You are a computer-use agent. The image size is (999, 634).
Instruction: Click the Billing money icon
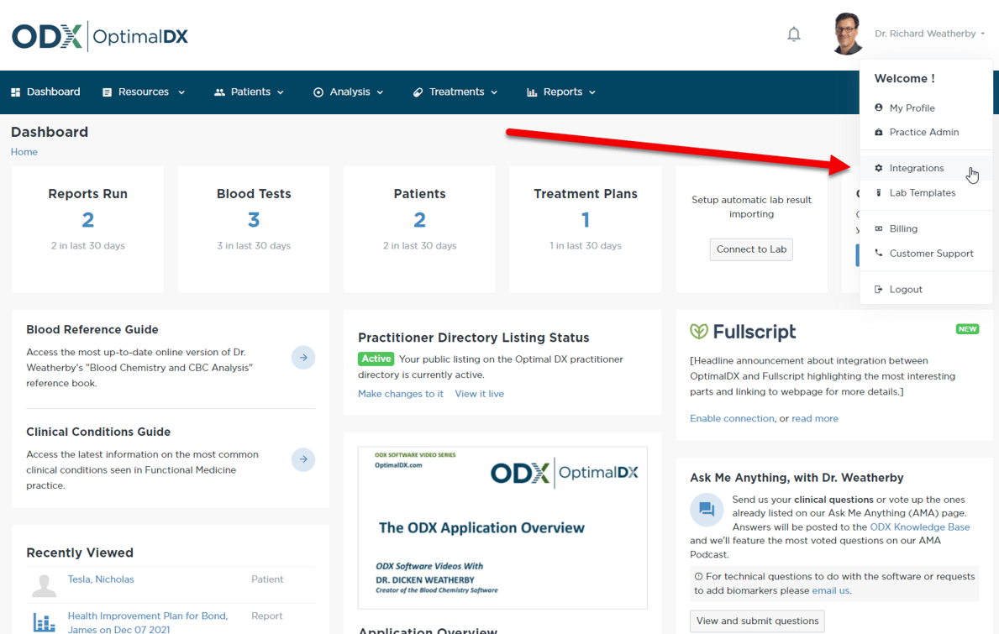coord(879,228)
